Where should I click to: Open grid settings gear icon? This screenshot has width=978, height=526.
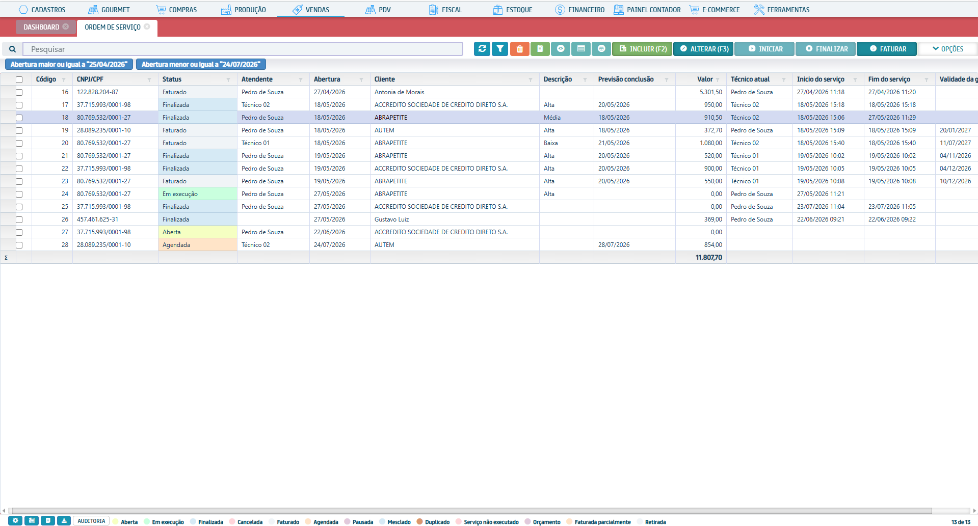[x=15, y=521]
